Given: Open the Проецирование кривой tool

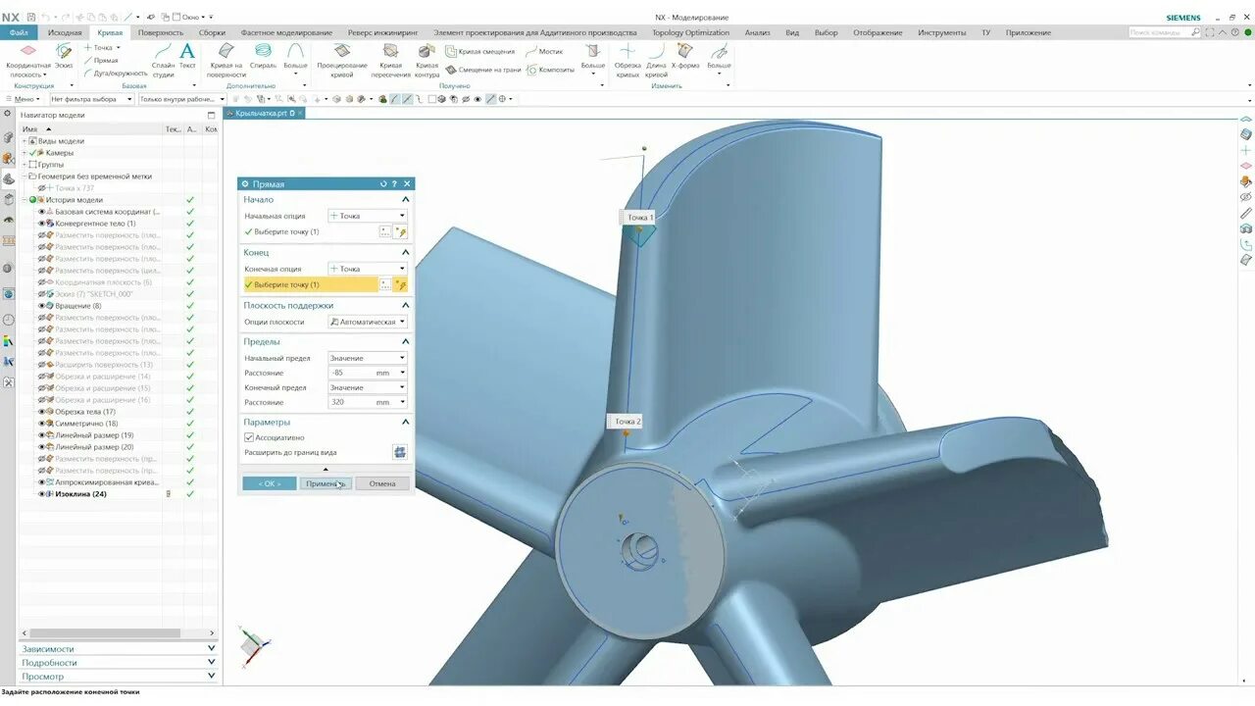Looking at the screenshot, I should [341, 59].
